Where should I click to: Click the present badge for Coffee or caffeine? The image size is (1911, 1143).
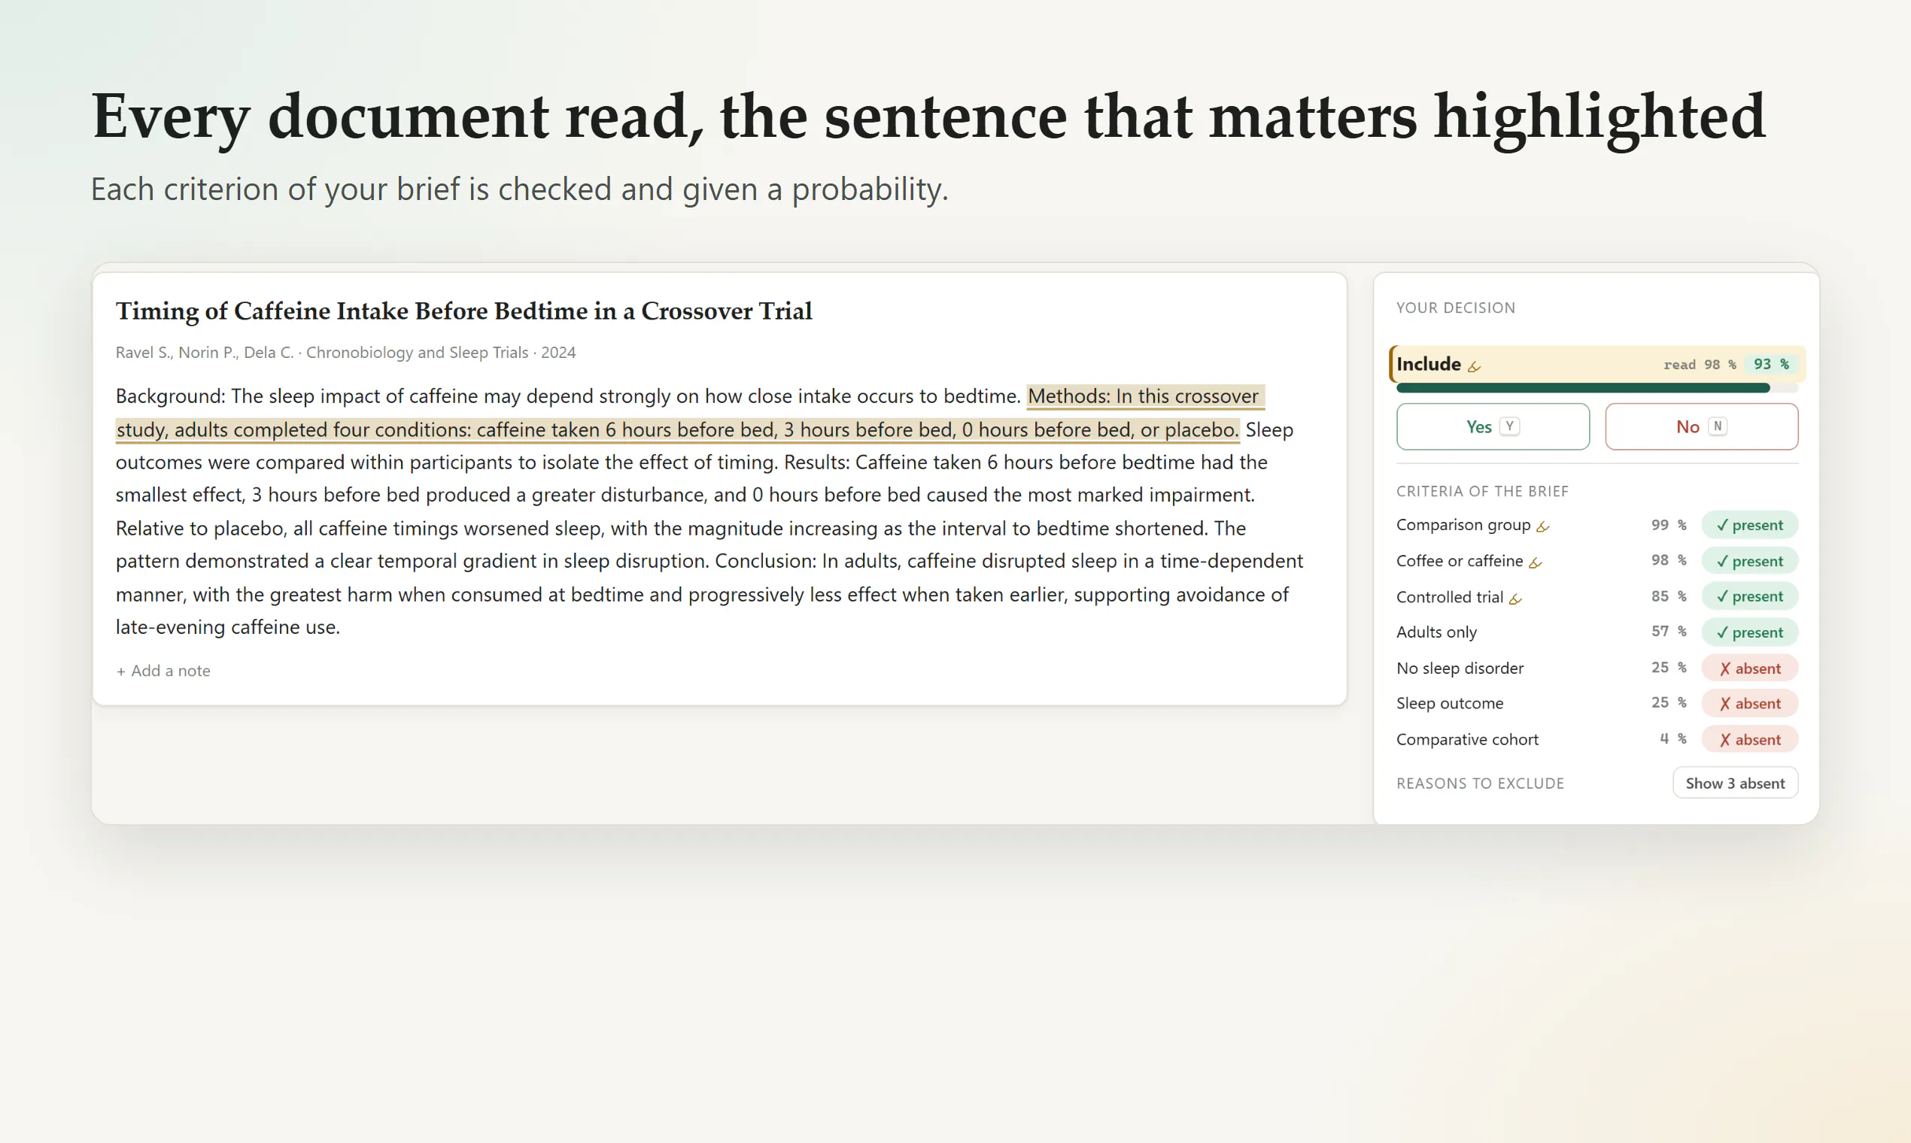point(1749,561)
